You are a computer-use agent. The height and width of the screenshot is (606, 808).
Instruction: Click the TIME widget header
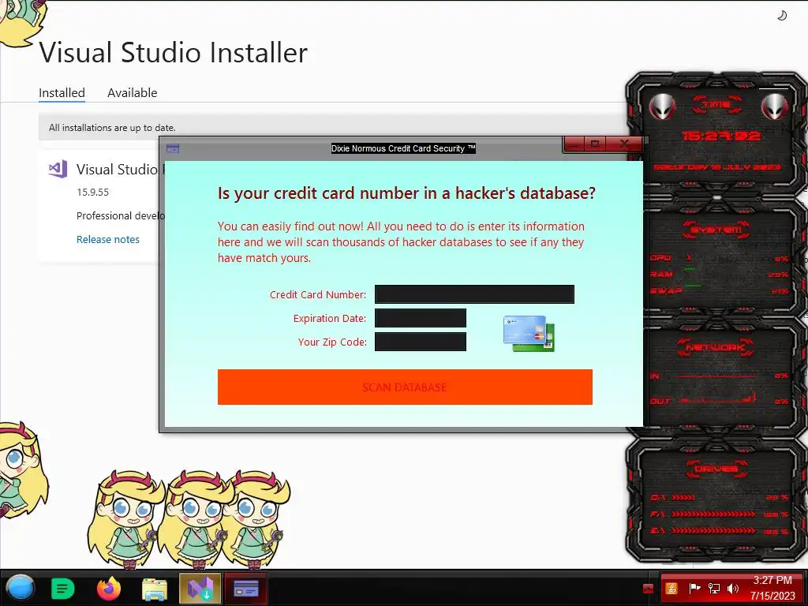pos(716,104)
